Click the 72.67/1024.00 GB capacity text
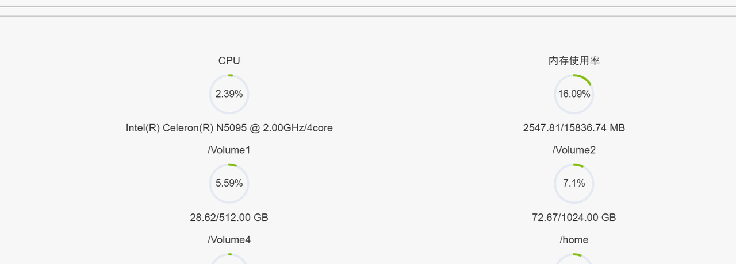This screenshot has width=736, height=264. click(574, 218)
